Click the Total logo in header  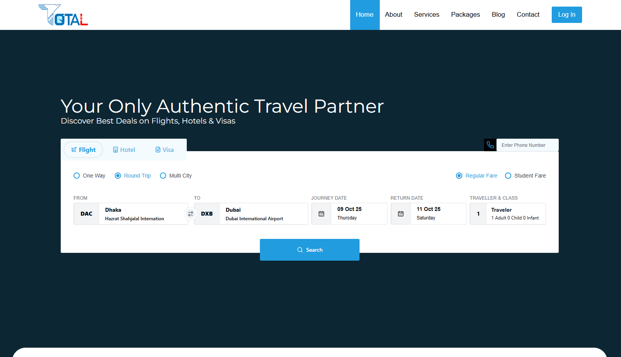pyautogui.click(x=63, y=15)
